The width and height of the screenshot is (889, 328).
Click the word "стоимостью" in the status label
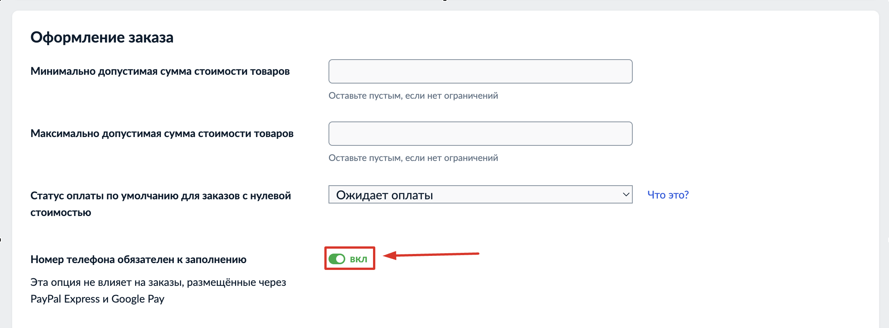click(x=61, y=213)
